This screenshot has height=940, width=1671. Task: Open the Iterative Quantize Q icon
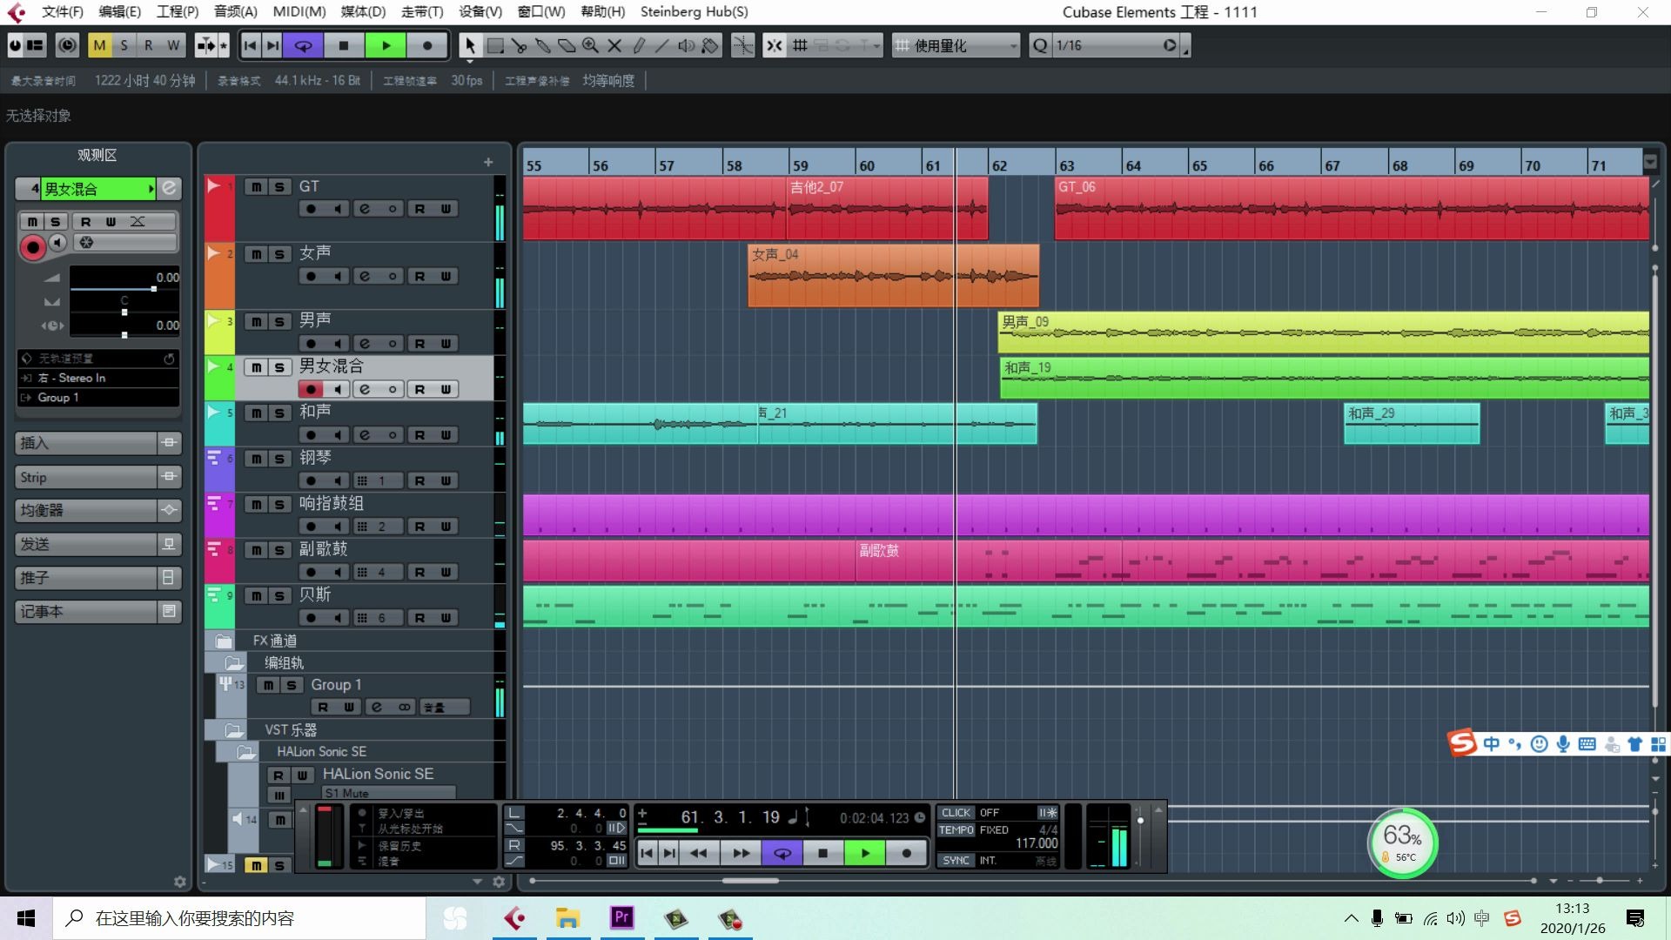(x=1040, y=45)
